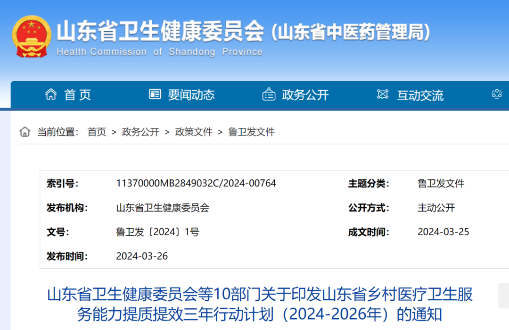Click the 主题分类 label

point(369,183)
